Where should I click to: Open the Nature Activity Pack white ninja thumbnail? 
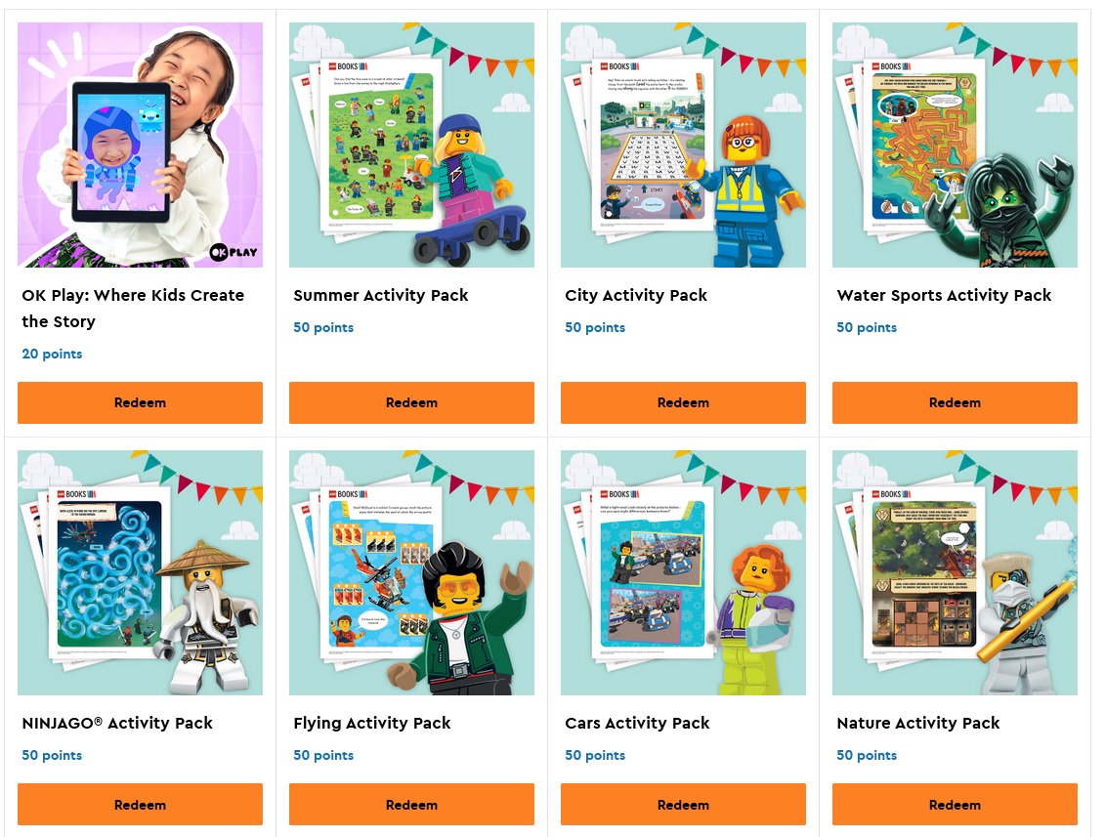(955, 572)
